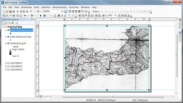Collapse the Projected Map data frame
This screenshot has height=103, width=183.
point(3,27)
